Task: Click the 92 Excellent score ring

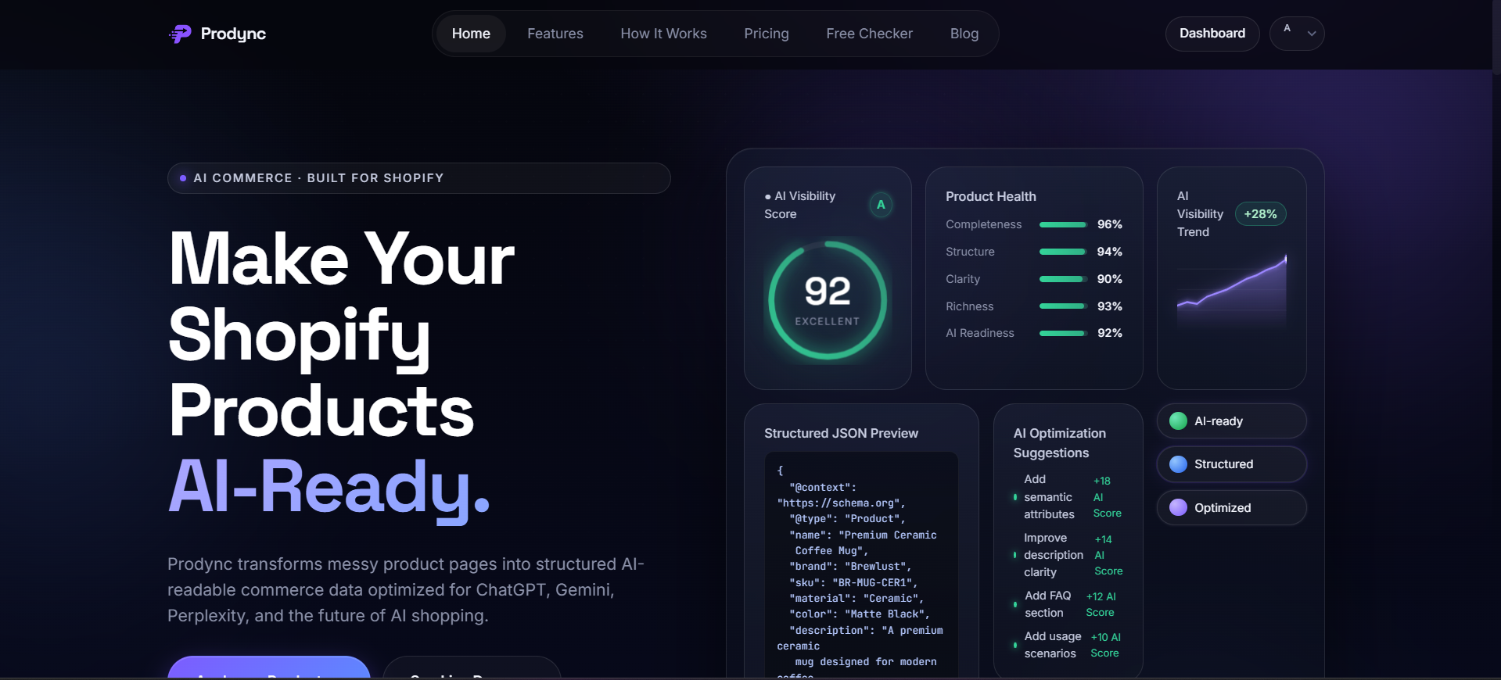Action: click(x=828, y=300)
